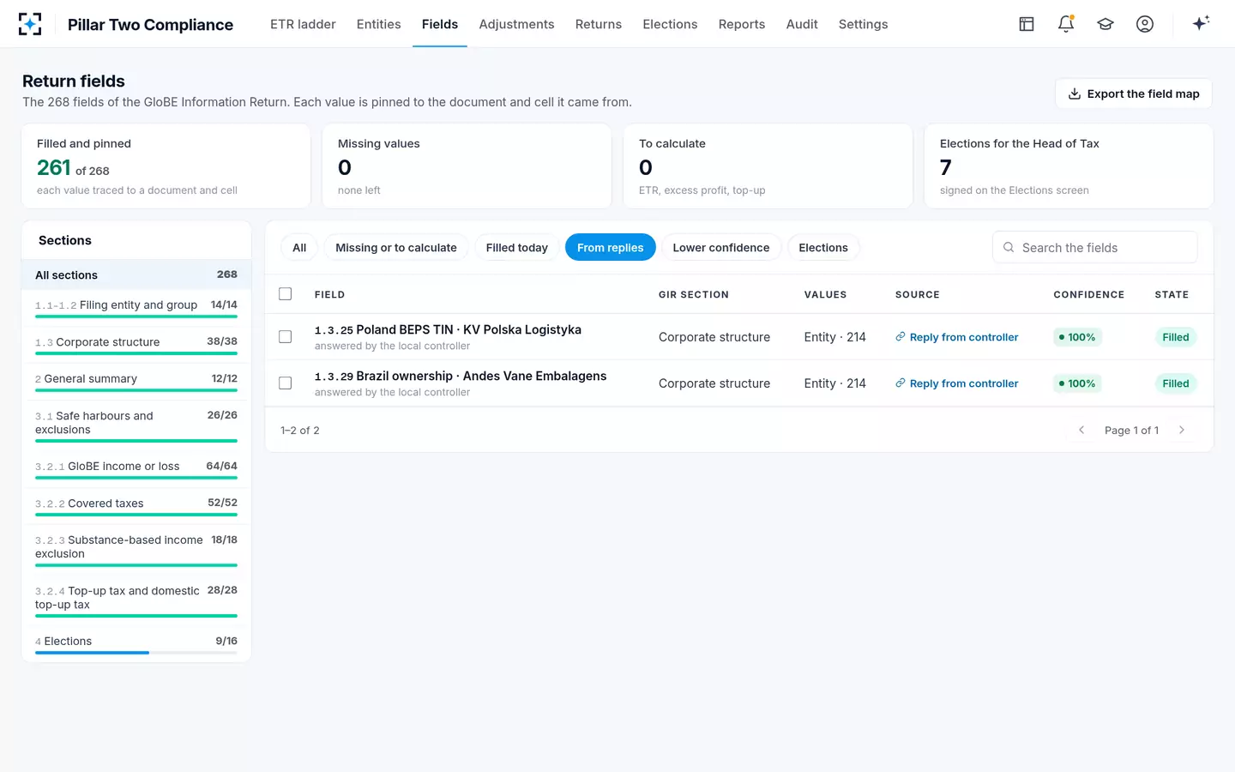Go to the Returns tab
The height and width of the screenshot is (772, 1235).
point(599,24)
